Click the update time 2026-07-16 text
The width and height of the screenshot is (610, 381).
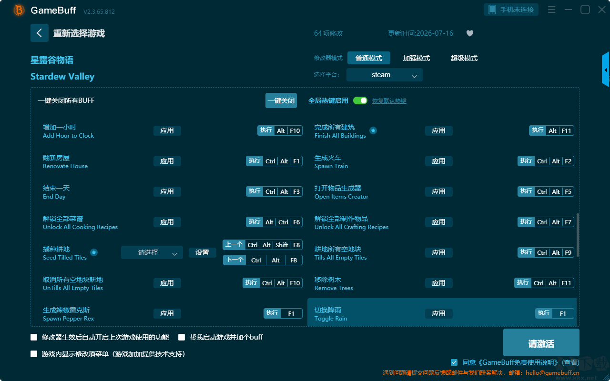421,33
